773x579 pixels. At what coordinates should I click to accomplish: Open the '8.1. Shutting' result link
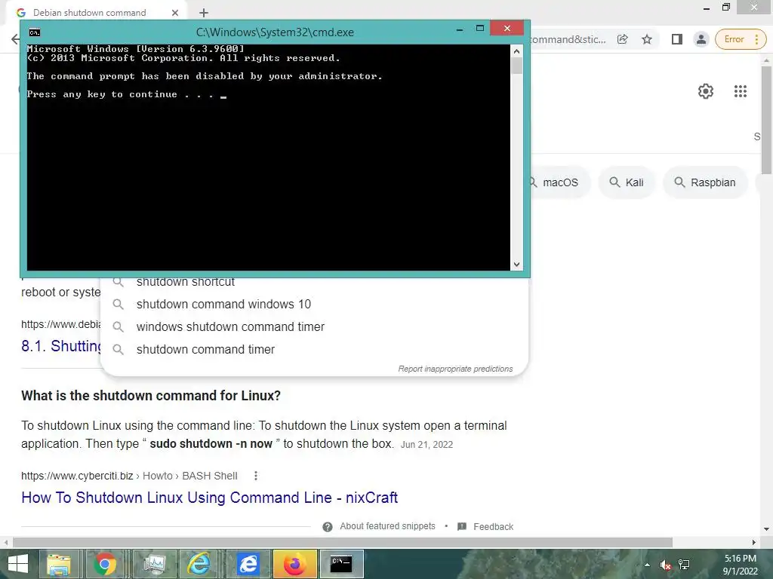(x=61, y=346)
